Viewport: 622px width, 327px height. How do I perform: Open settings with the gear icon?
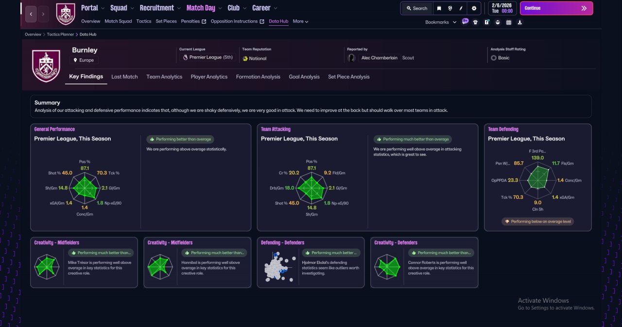pos(474,8)
